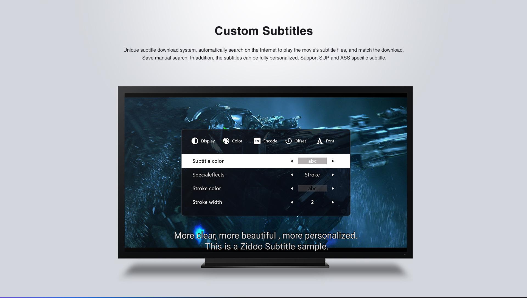The image size is (527, 298).
Task: Click Stroke width value stepper
Action: click(312, 202)
